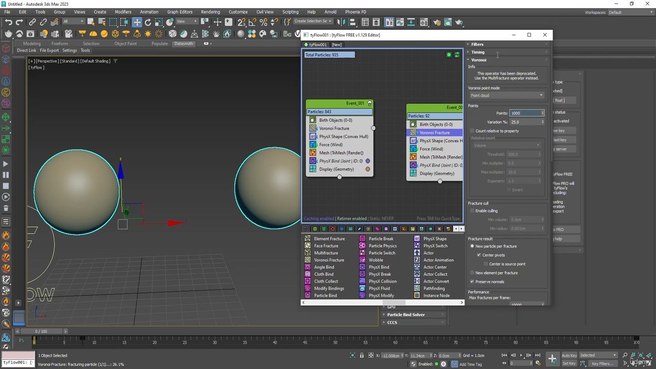This screenshot has height=369, width=656.
Task: Click the Selection Lock toggle padlock
Action: [x=362, y=356]
